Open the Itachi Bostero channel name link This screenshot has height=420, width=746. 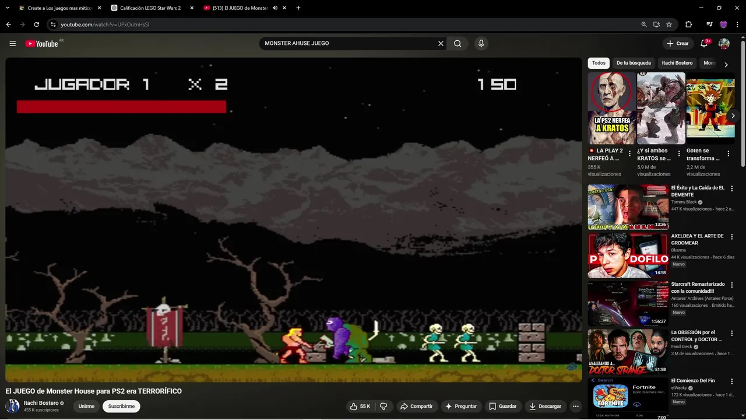coord(41,403)
